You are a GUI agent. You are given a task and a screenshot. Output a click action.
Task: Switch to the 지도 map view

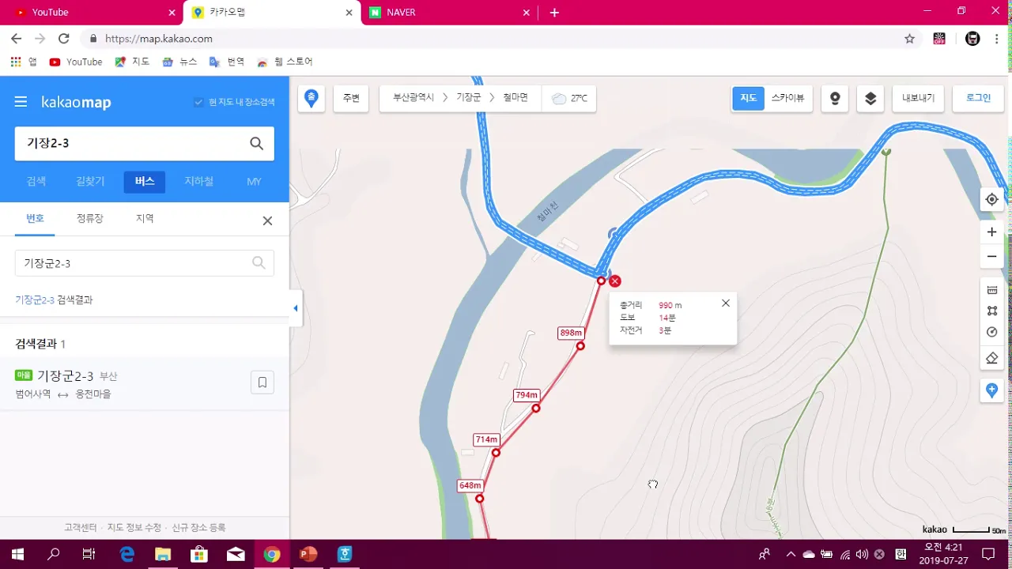pos(748,98)
